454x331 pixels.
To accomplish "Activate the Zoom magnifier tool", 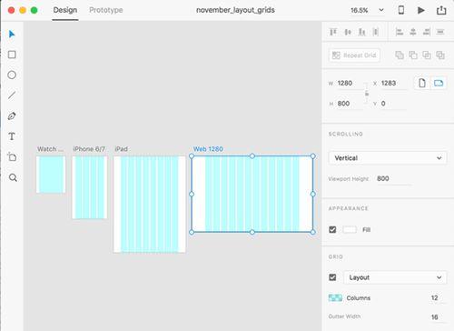I will pyautogui.click(x=13, y=177).
